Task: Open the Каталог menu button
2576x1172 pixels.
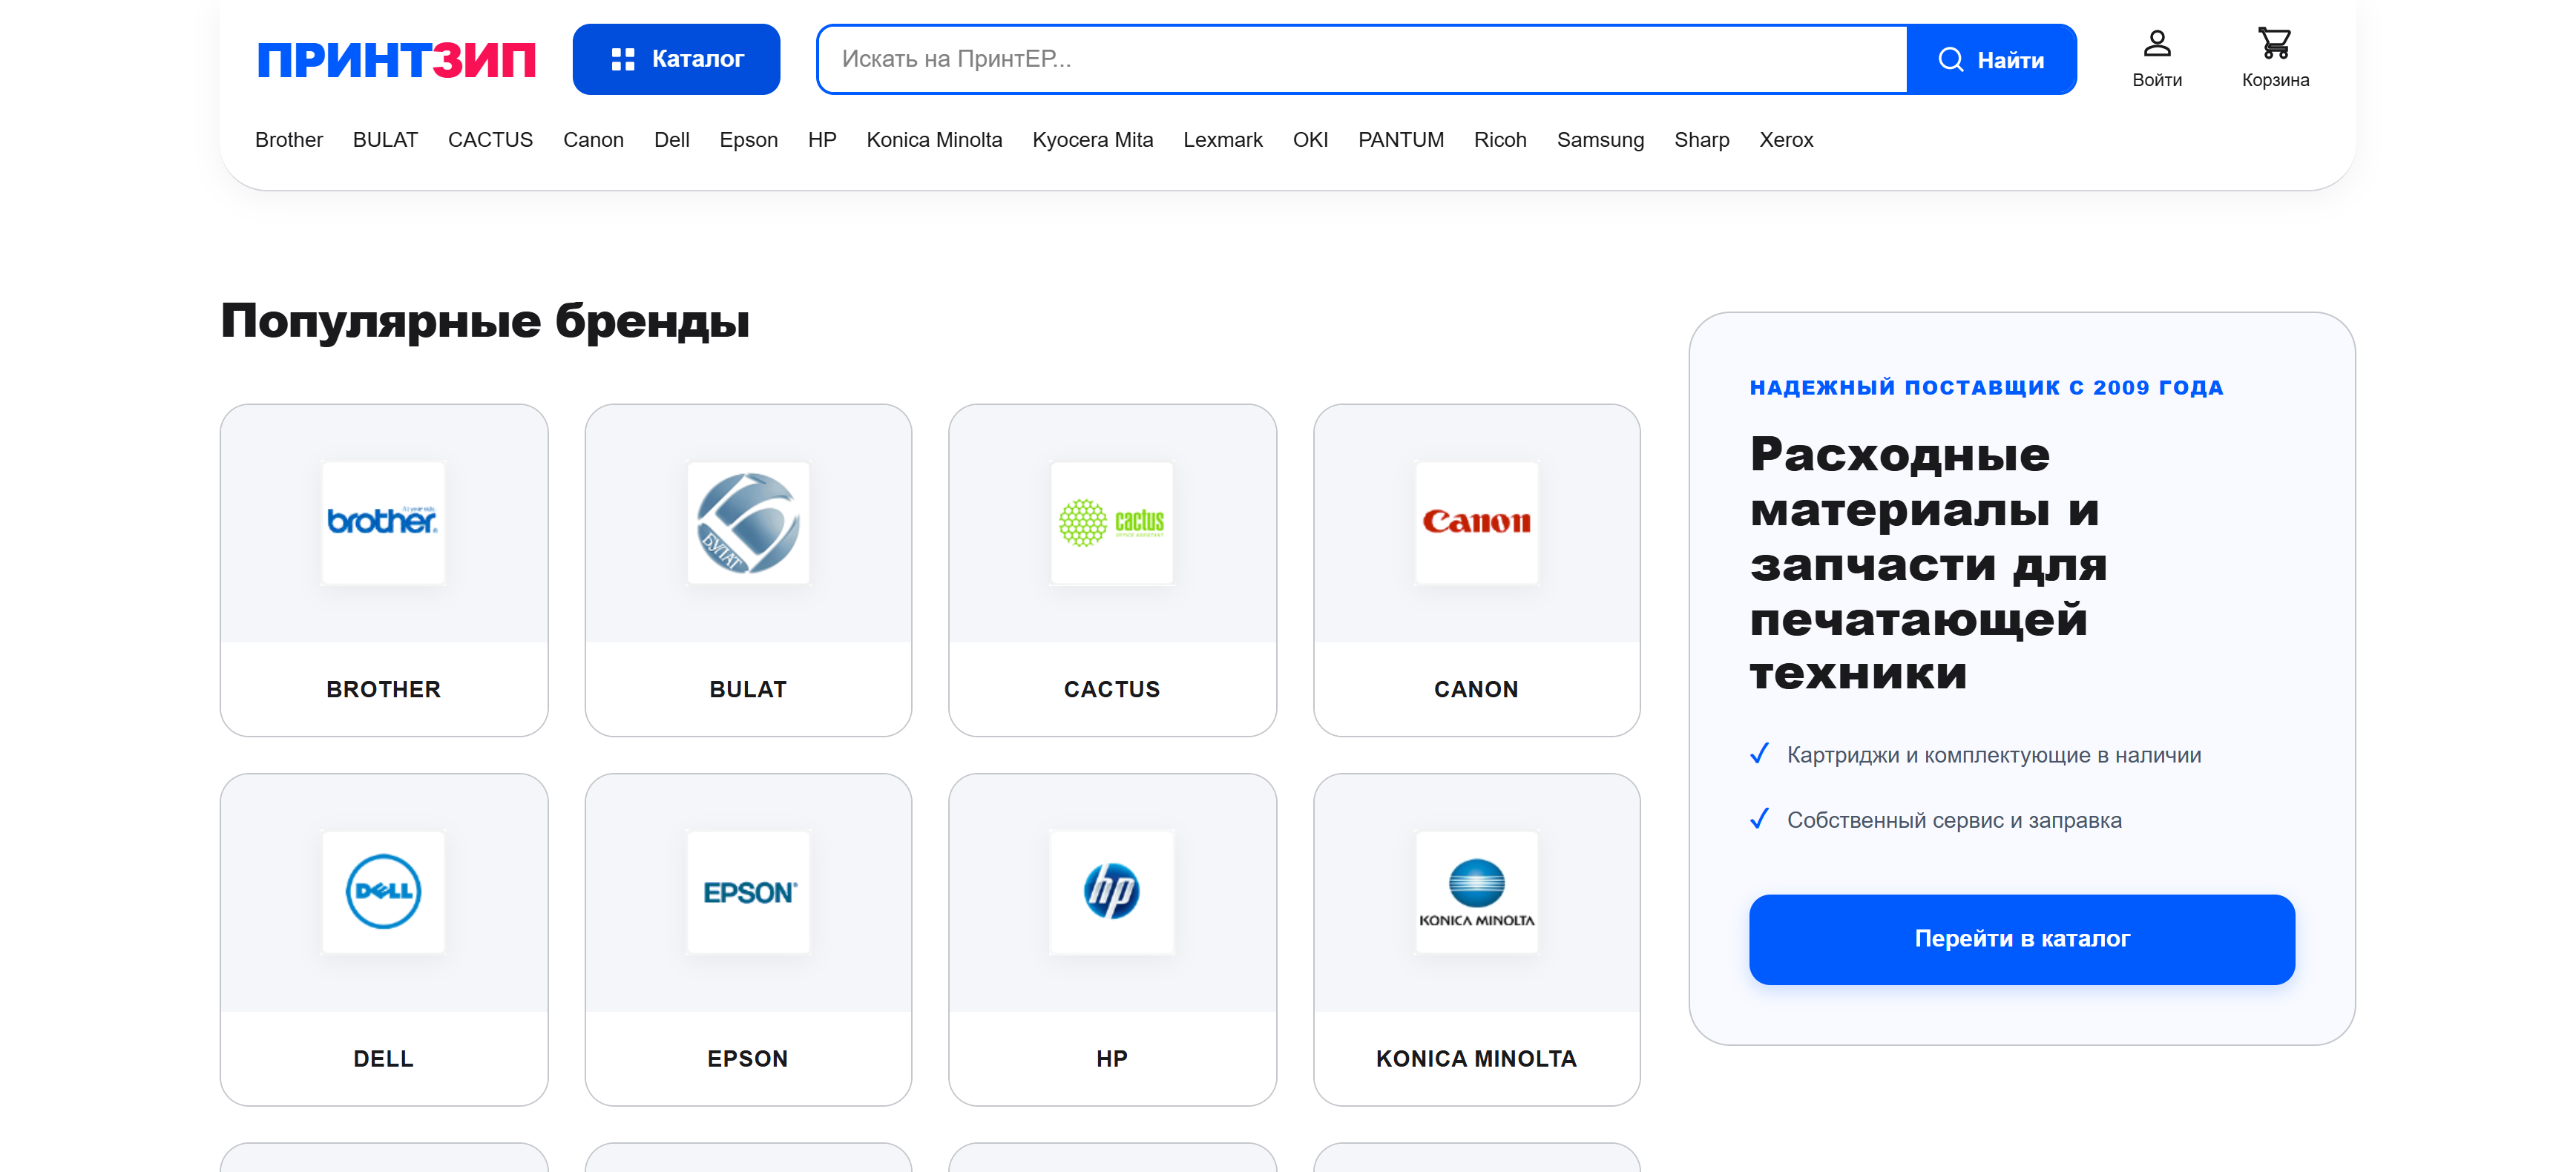Action: pos(676,59)
